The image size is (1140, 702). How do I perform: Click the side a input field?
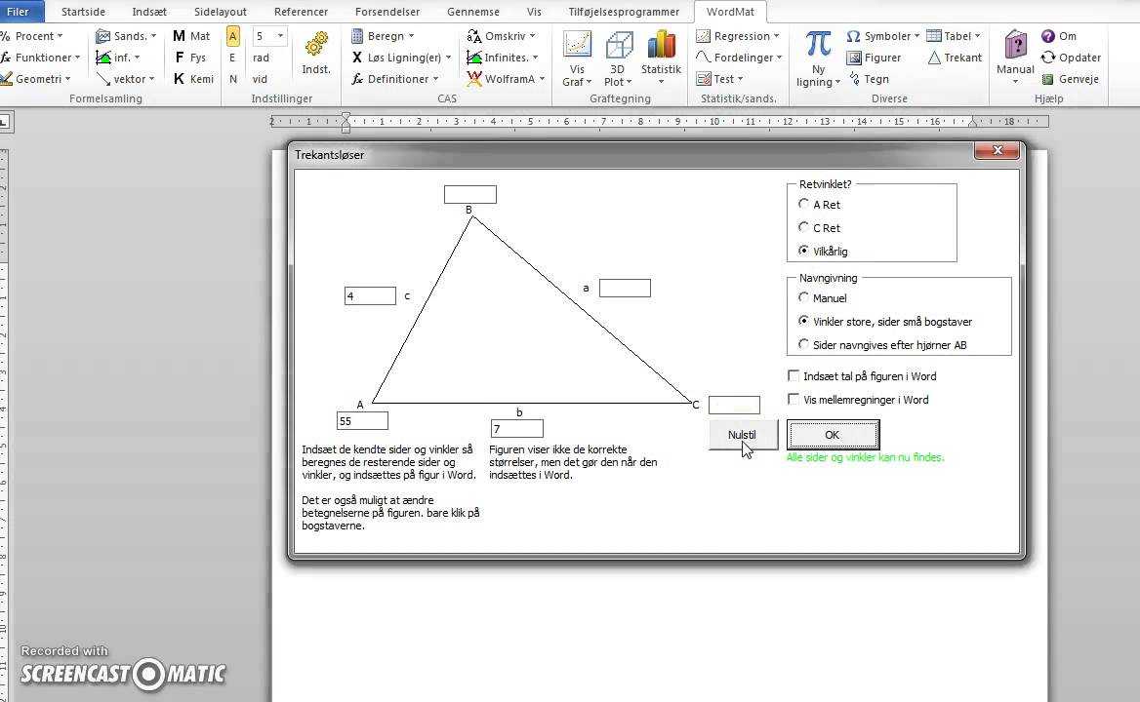[x=625, y=289]
